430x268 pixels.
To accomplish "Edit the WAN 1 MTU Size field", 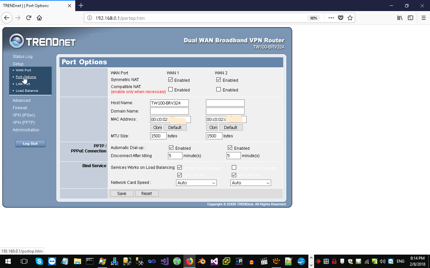I will pos(158,136).
